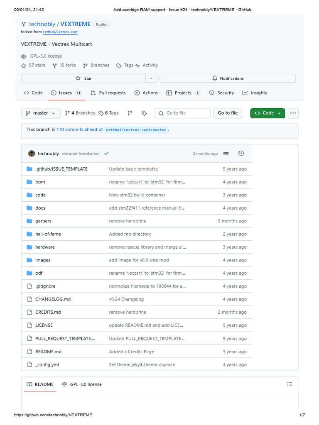Open the hall-of-fame folder
The image size is (319, 425).
pyautogui.click(x=48, y=234)
